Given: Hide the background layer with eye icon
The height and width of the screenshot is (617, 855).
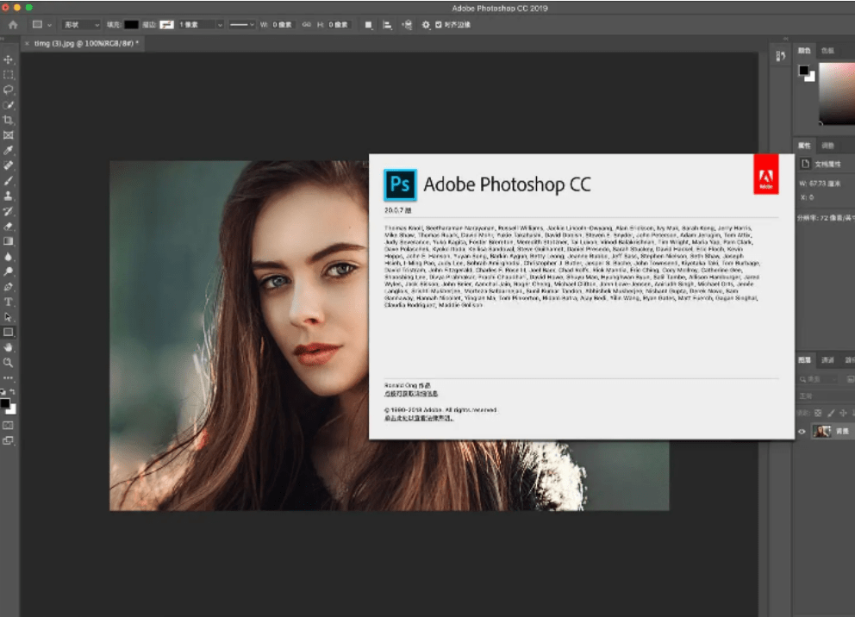Looking at the screenshot, I should 802,432.
